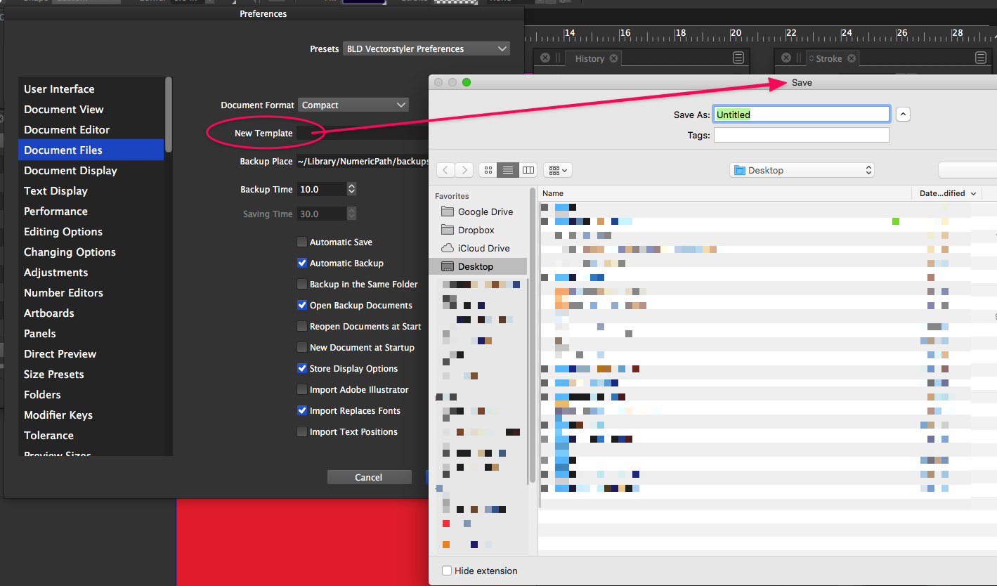The image size is (997, 586).
Task: Close the History tab
Action: (613, 58)
